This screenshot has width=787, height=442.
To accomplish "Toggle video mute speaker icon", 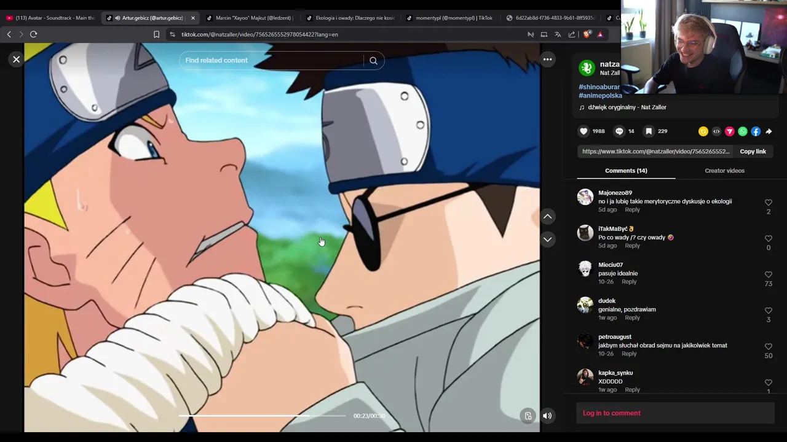I will (547, 416).
